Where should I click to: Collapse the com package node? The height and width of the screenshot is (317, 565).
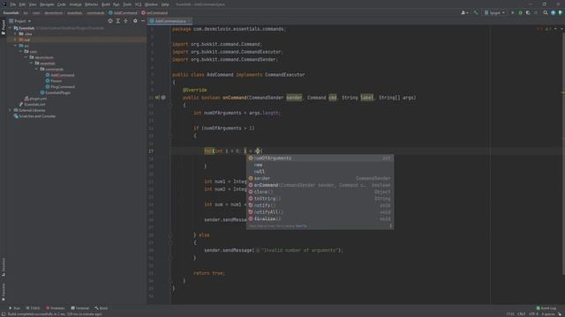click(21, 51)
